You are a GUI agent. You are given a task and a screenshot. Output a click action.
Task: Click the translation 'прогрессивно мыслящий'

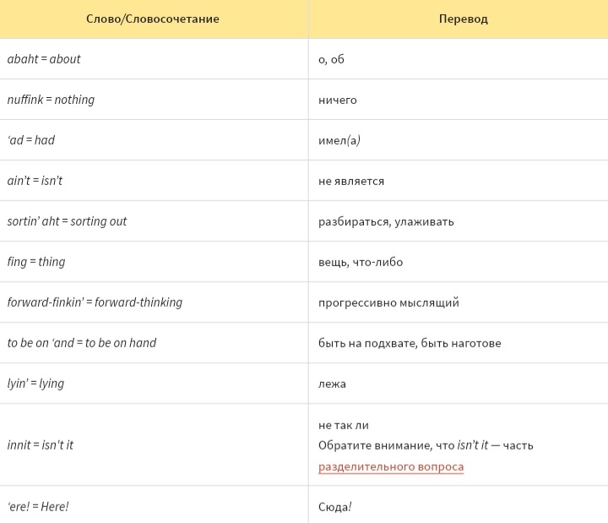388,302
